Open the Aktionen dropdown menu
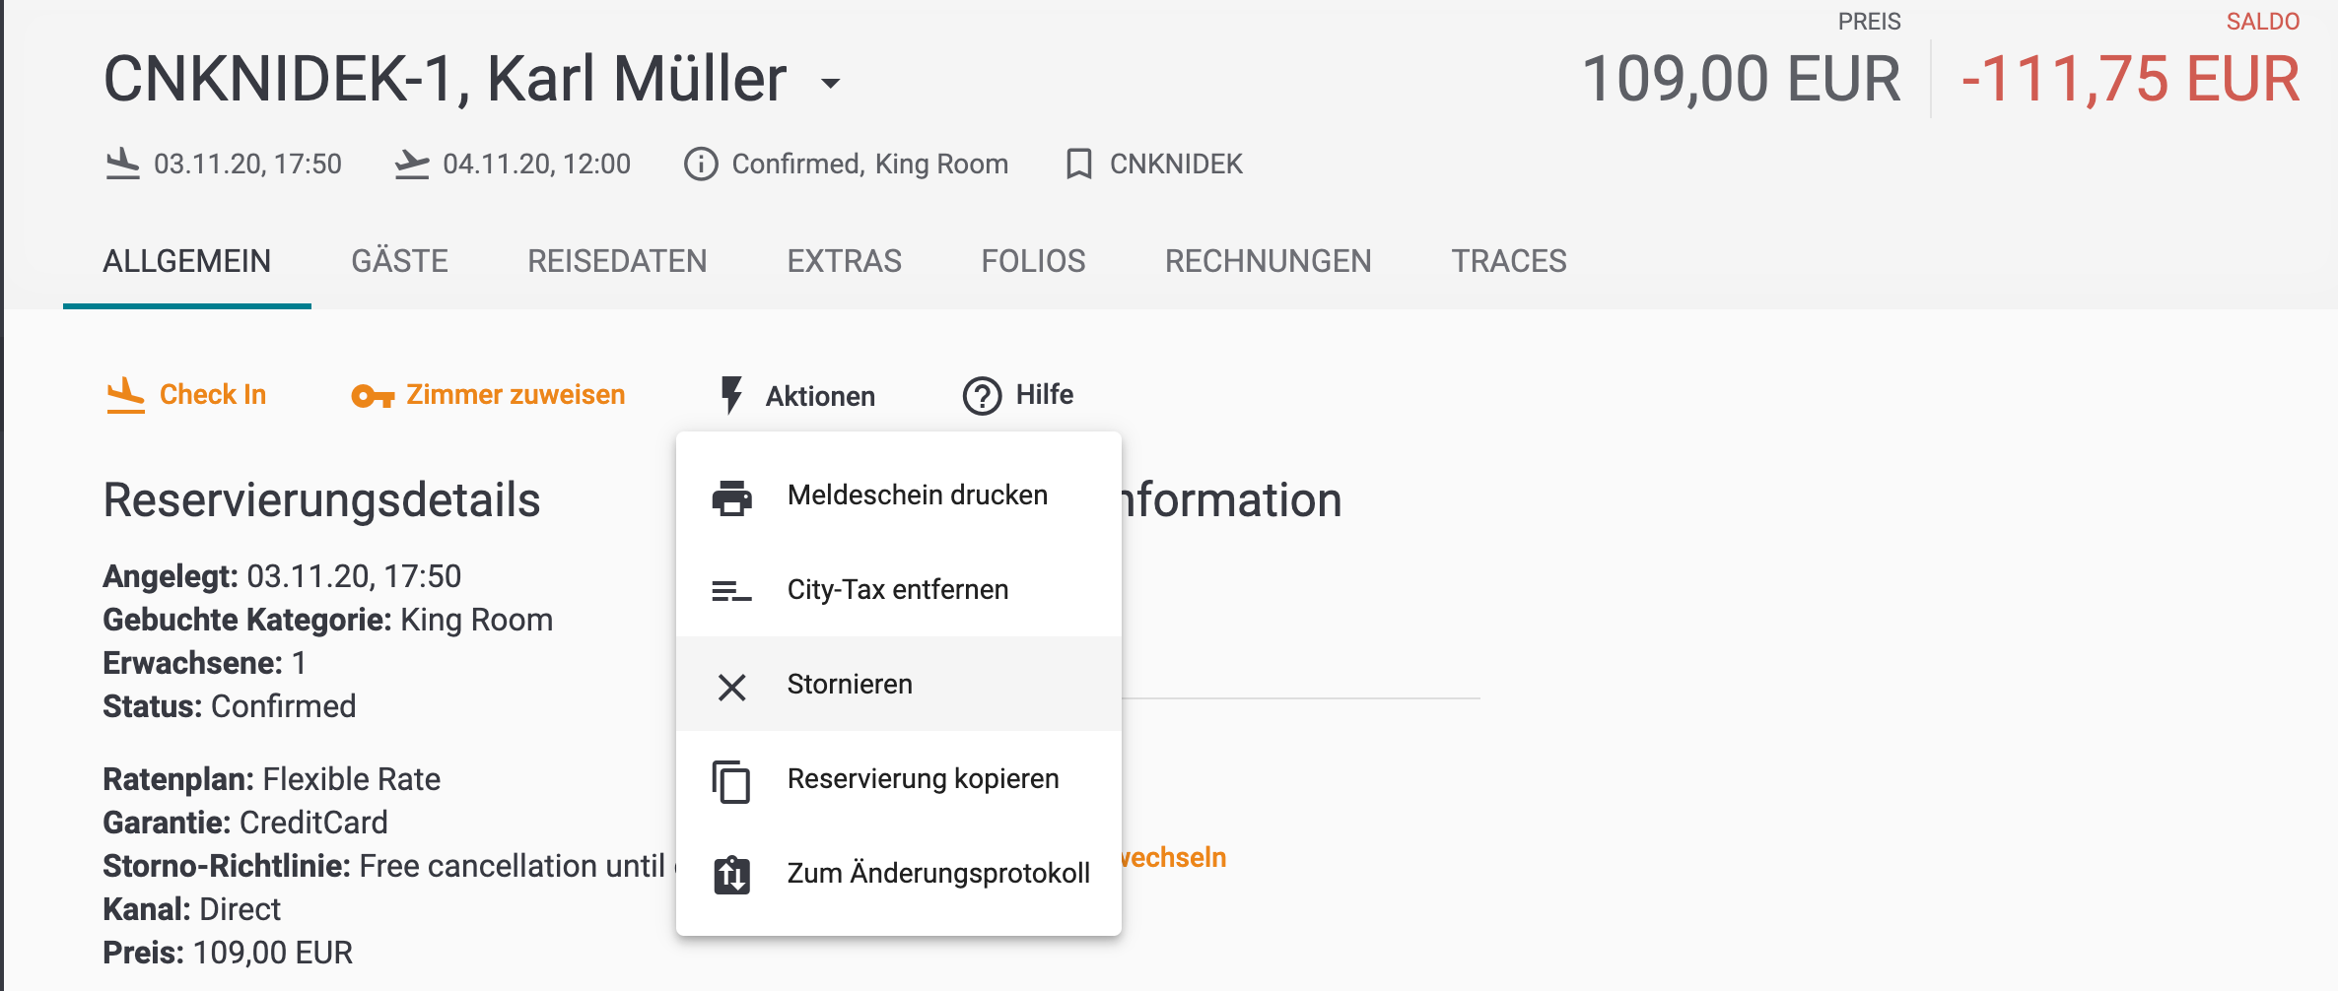The height and width of the screenshot is (991, 2338). tap(797, 396)
